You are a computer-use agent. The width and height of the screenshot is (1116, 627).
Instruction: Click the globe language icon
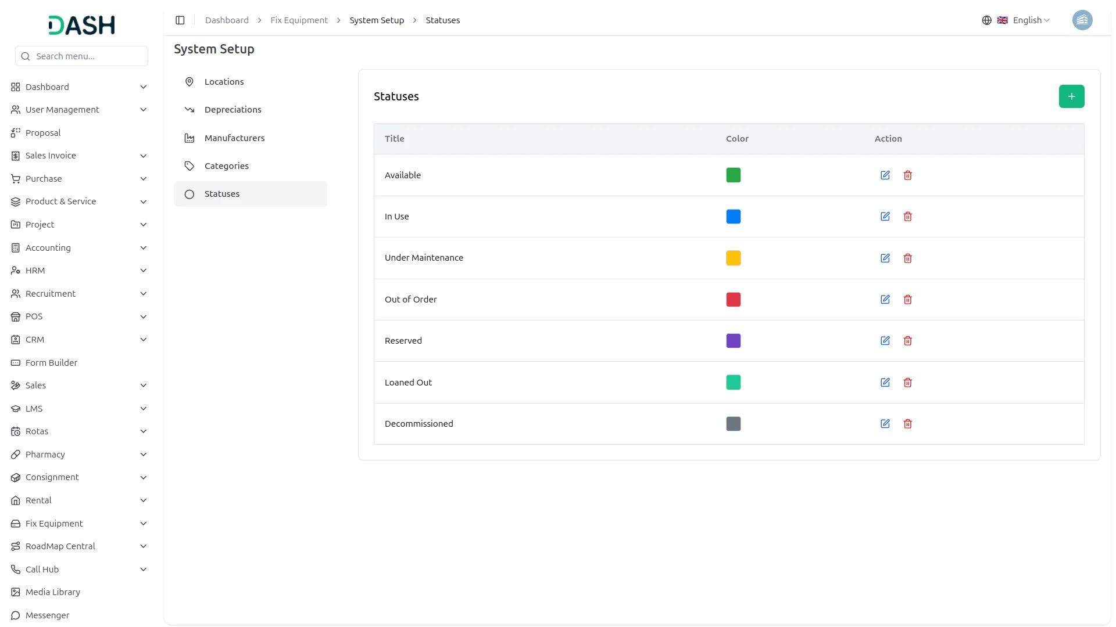986,20
